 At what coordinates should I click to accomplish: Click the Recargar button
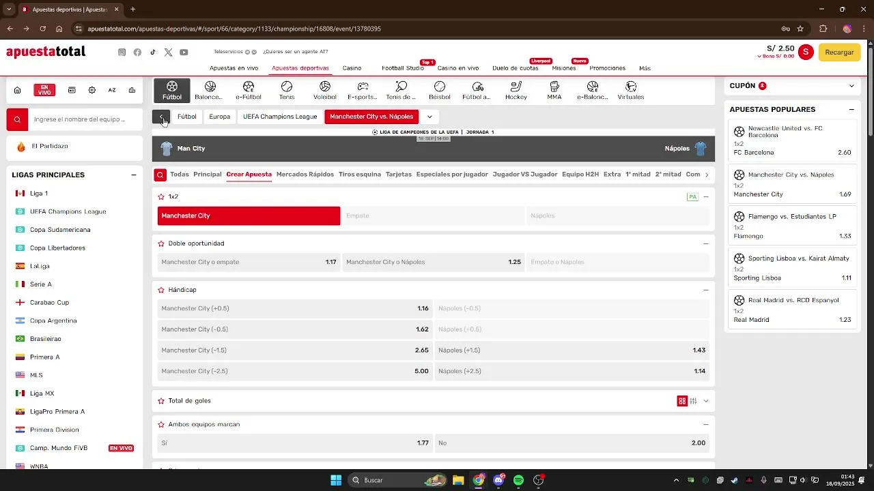pyautogui.click(x=839, y=53)
